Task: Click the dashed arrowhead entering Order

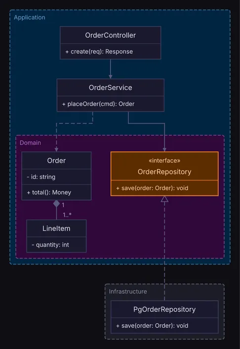Action: [56, 150]
